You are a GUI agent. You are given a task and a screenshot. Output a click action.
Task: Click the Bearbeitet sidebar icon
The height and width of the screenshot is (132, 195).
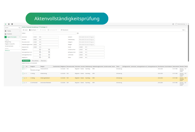(6, 34)
